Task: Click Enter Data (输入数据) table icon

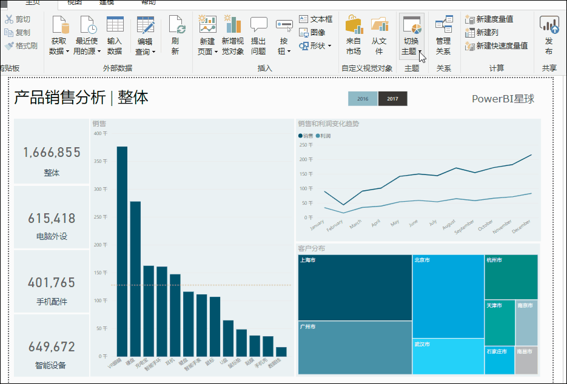Action: [x=115, y=25]
